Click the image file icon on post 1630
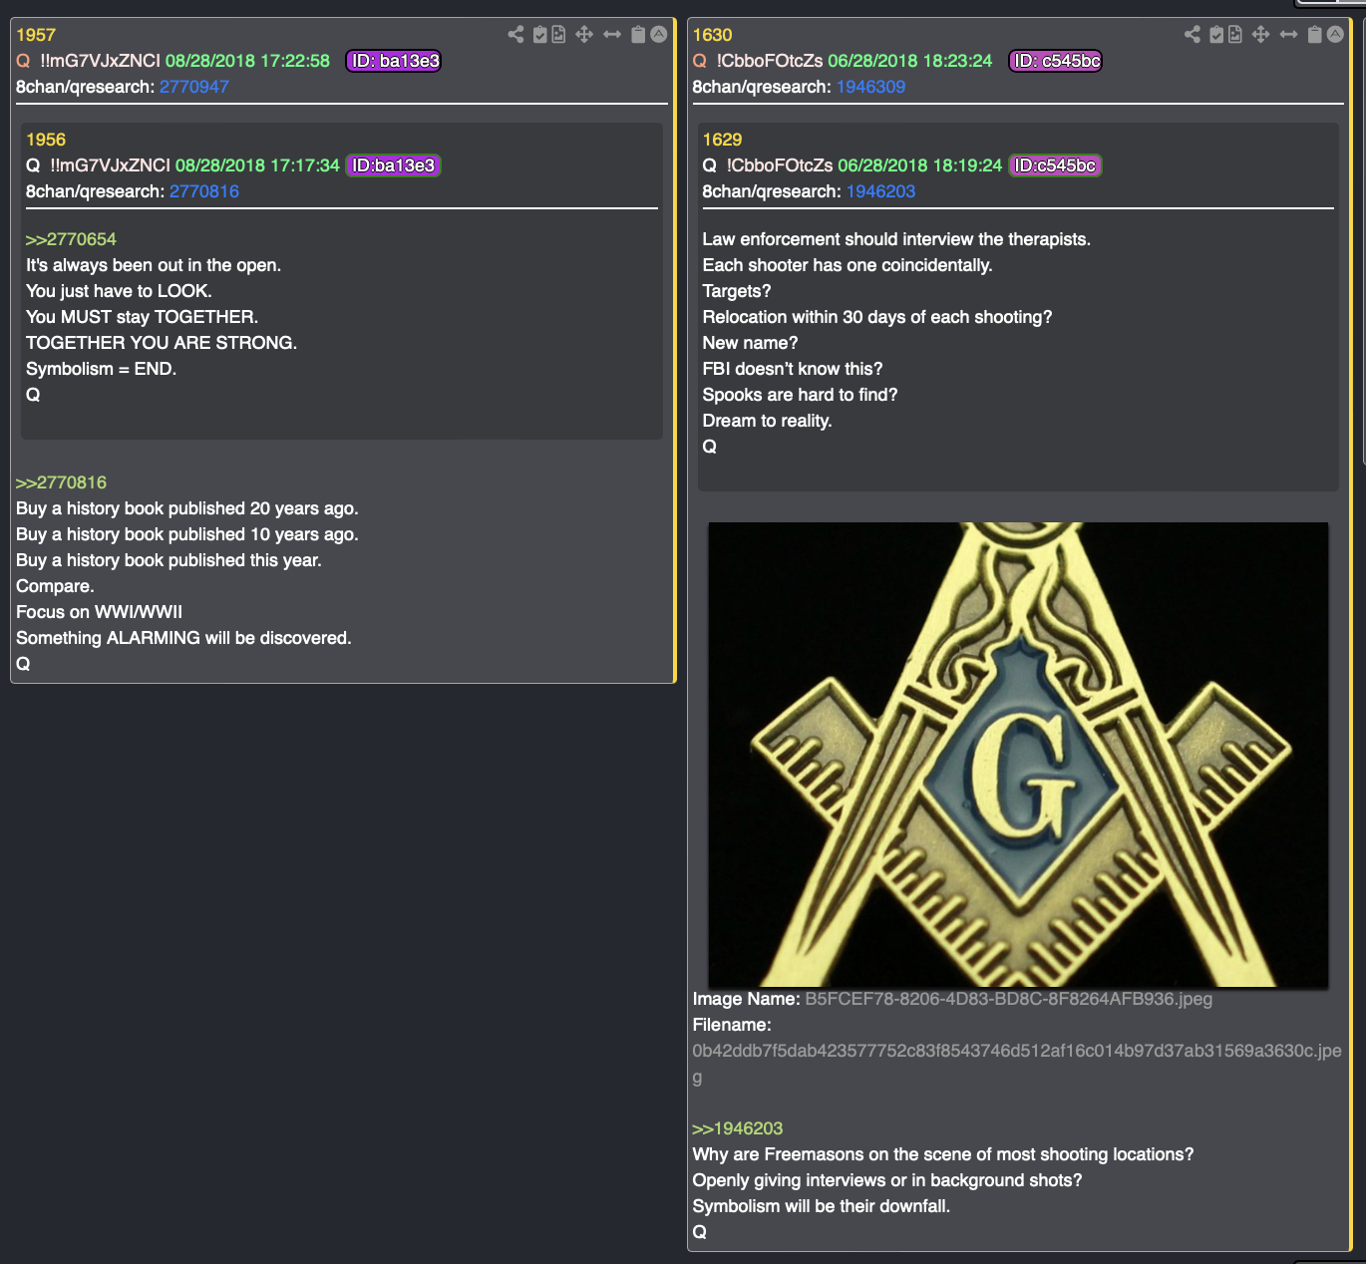The image size is (1366, 1264). point(1235,35)
